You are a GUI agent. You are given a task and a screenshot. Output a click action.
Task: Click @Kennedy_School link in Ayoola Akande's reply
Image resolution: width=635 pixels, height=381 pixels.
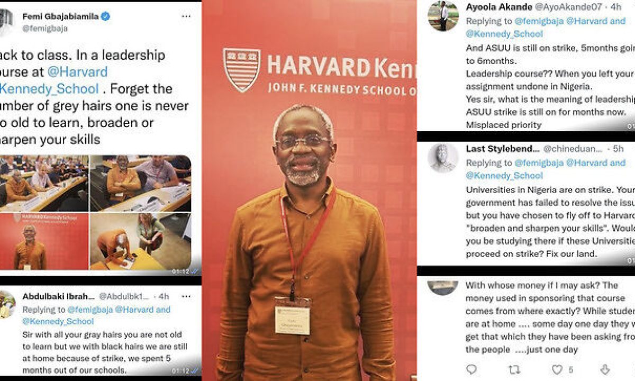(x=504, y=33)
